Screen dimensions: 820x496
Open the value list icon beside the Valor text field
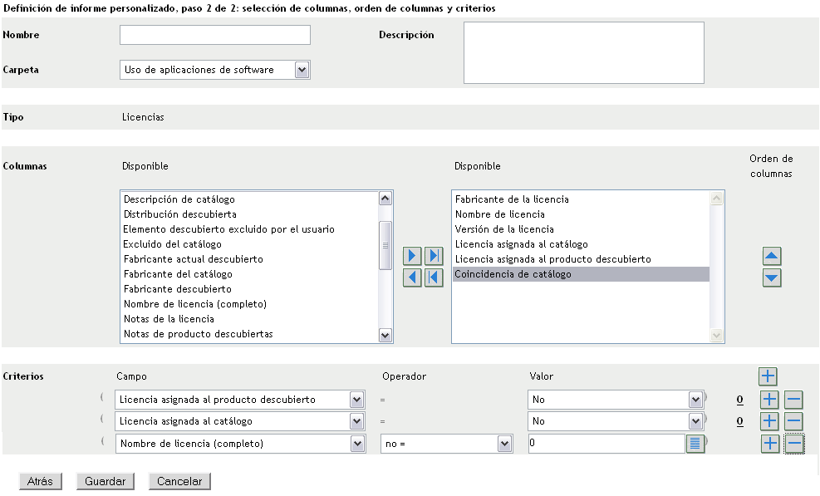click(x=695, y=444)
